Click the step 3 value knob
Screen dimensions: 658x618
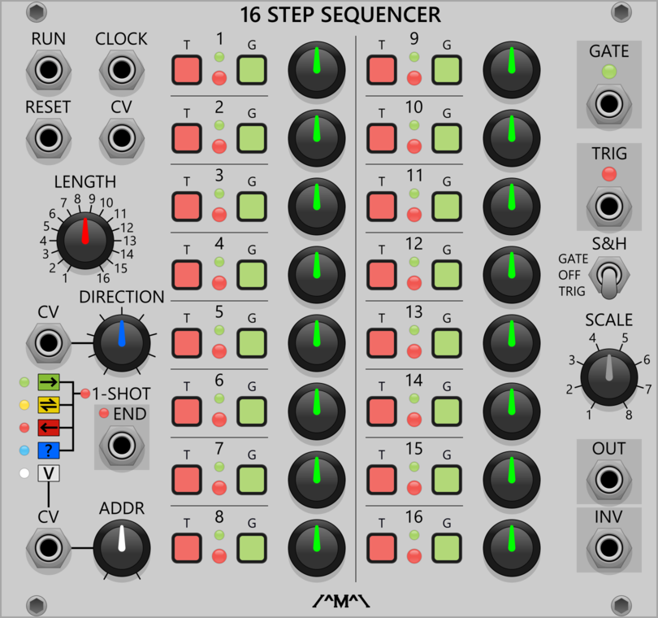point(317,207)
